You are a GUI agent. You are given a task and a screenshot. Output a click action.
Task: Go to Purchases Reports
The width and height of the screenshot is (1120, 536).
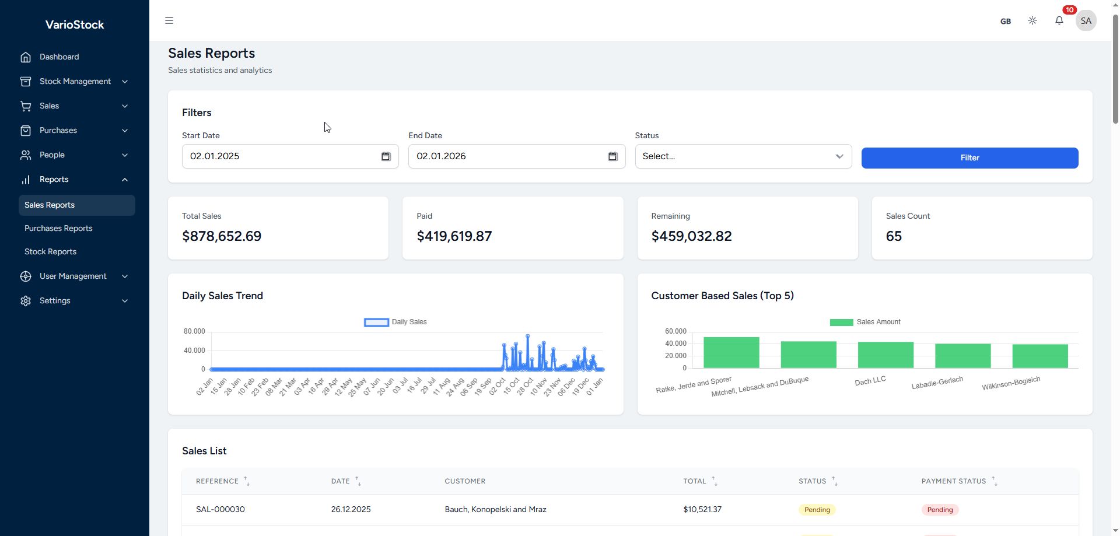(x=58, y=228)
